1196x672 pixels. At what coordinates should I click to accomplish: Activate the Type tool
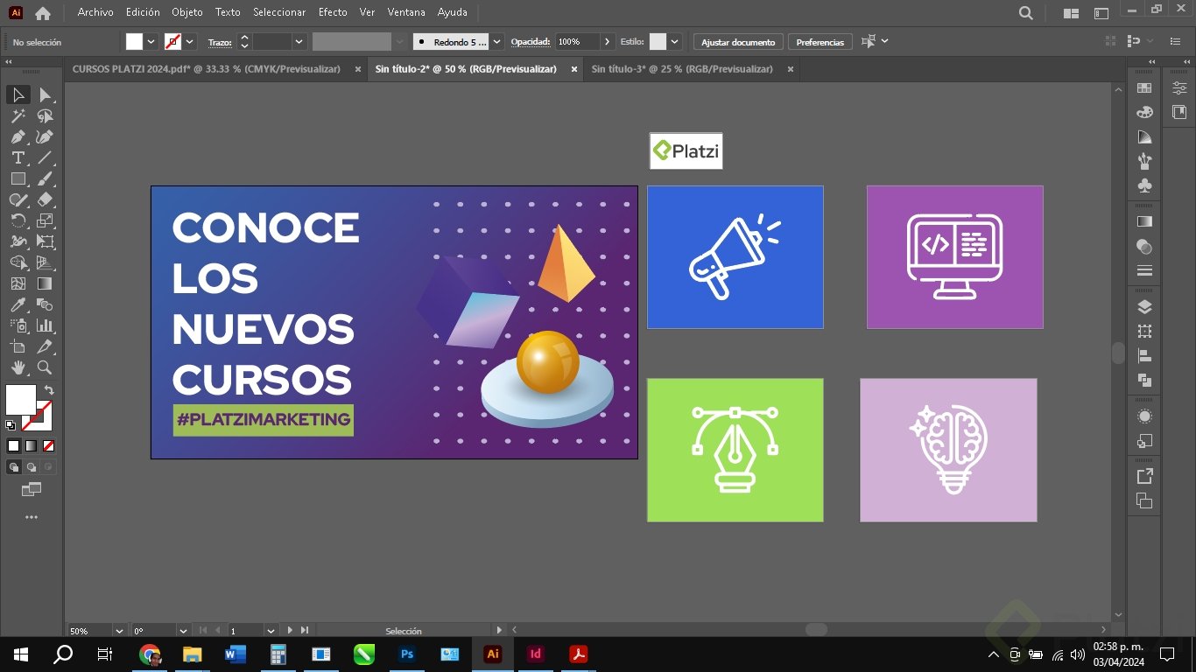pyautogui.click(x=18, y=157)
